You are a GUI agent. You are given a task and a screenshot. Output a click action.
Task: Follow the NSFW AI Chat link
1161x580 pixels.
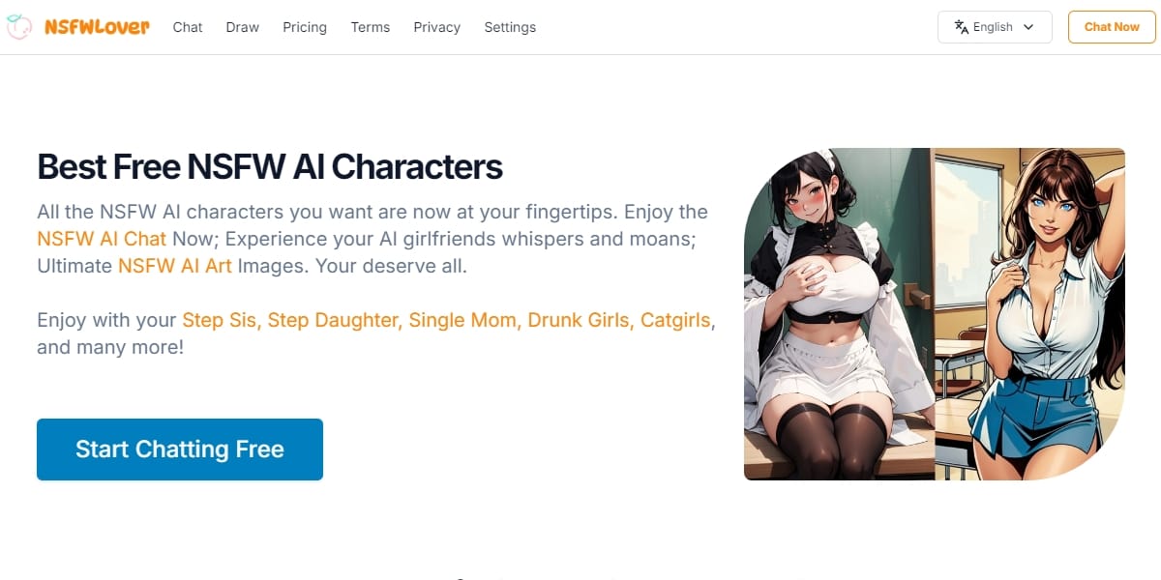click(102, 238)
